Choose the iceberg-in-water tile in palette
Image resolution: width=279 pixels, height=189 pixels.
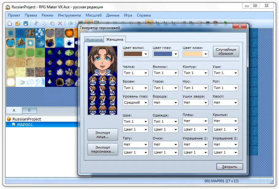(x=40, y=33)
